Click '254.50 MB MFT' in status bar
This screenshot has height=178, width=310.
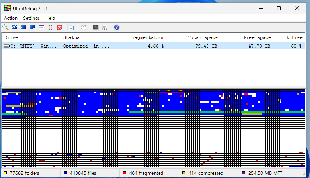coord(265,173)
